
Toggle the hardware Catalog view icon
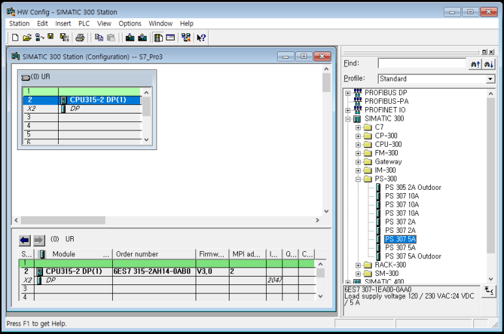[x=158, y=38]
